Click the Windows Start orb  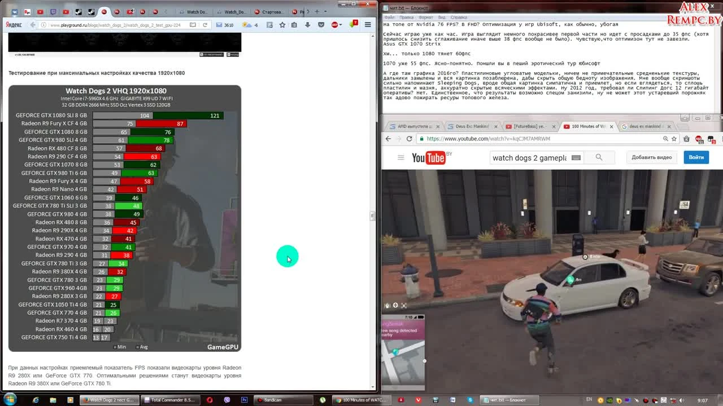click(x=10, y=399)
